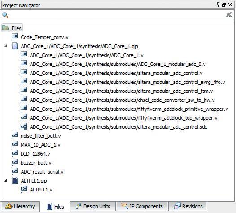This screenshot has width=236, height=213.
Task: Click the Verilog icon beside Code_Temper_conv.v
Action: click(15, 37)
